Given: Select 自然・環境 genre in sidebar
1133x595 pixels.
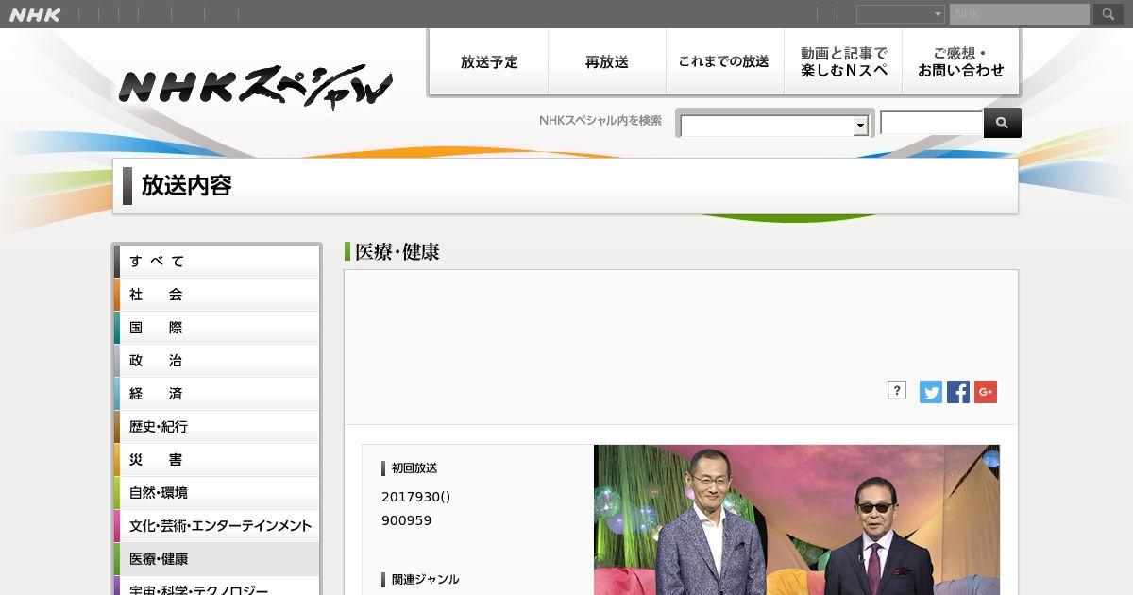Looking at the screenshot, I should point(217,493).
